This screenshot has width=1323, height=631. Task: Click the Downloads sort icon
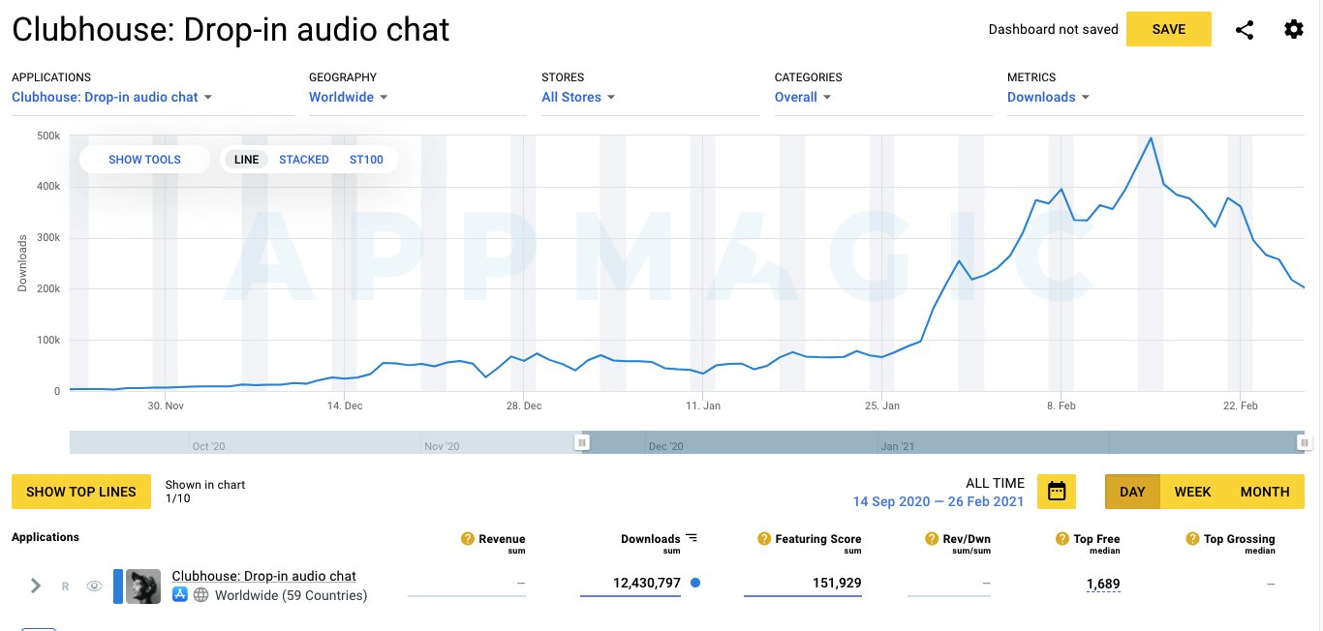click(x=692, y=538)
